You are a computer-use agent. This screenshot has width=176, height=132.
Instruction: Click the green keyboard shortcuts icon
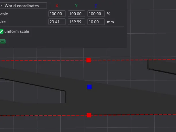pyautogui.click(x=3, y=41)
